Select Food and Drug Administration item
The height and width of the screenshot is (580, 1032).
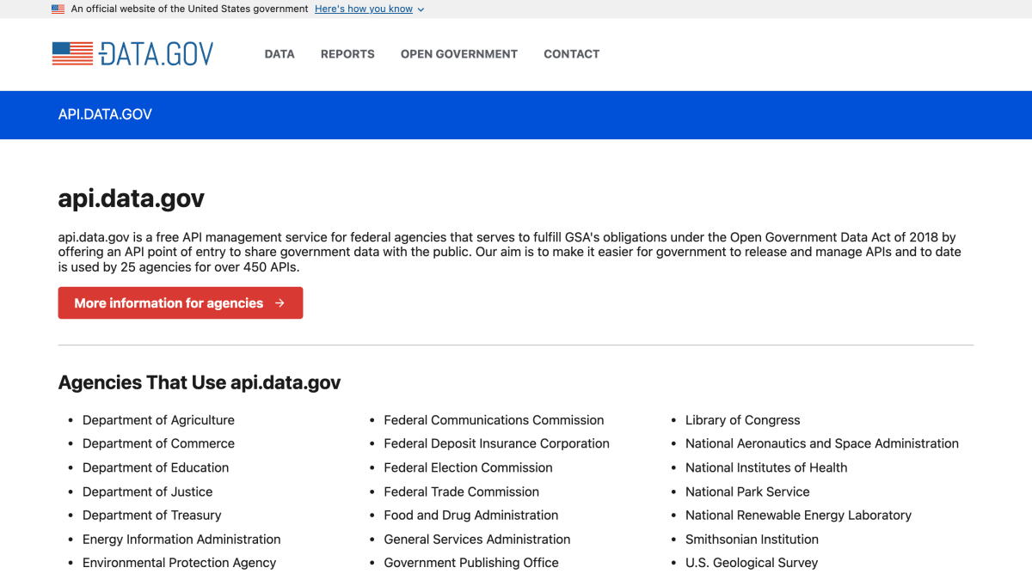471,515
